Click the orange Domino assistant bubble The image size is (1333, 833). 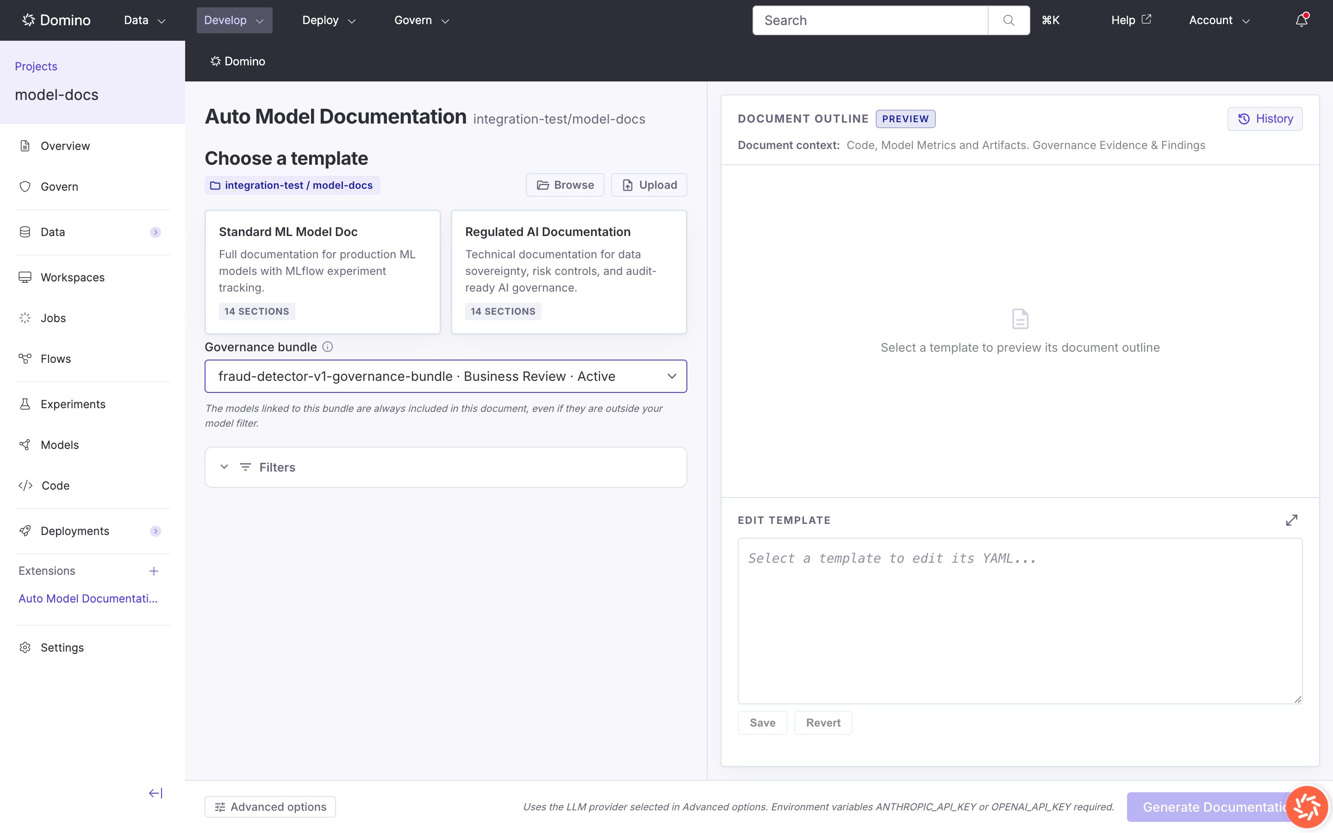(1307, 807)
